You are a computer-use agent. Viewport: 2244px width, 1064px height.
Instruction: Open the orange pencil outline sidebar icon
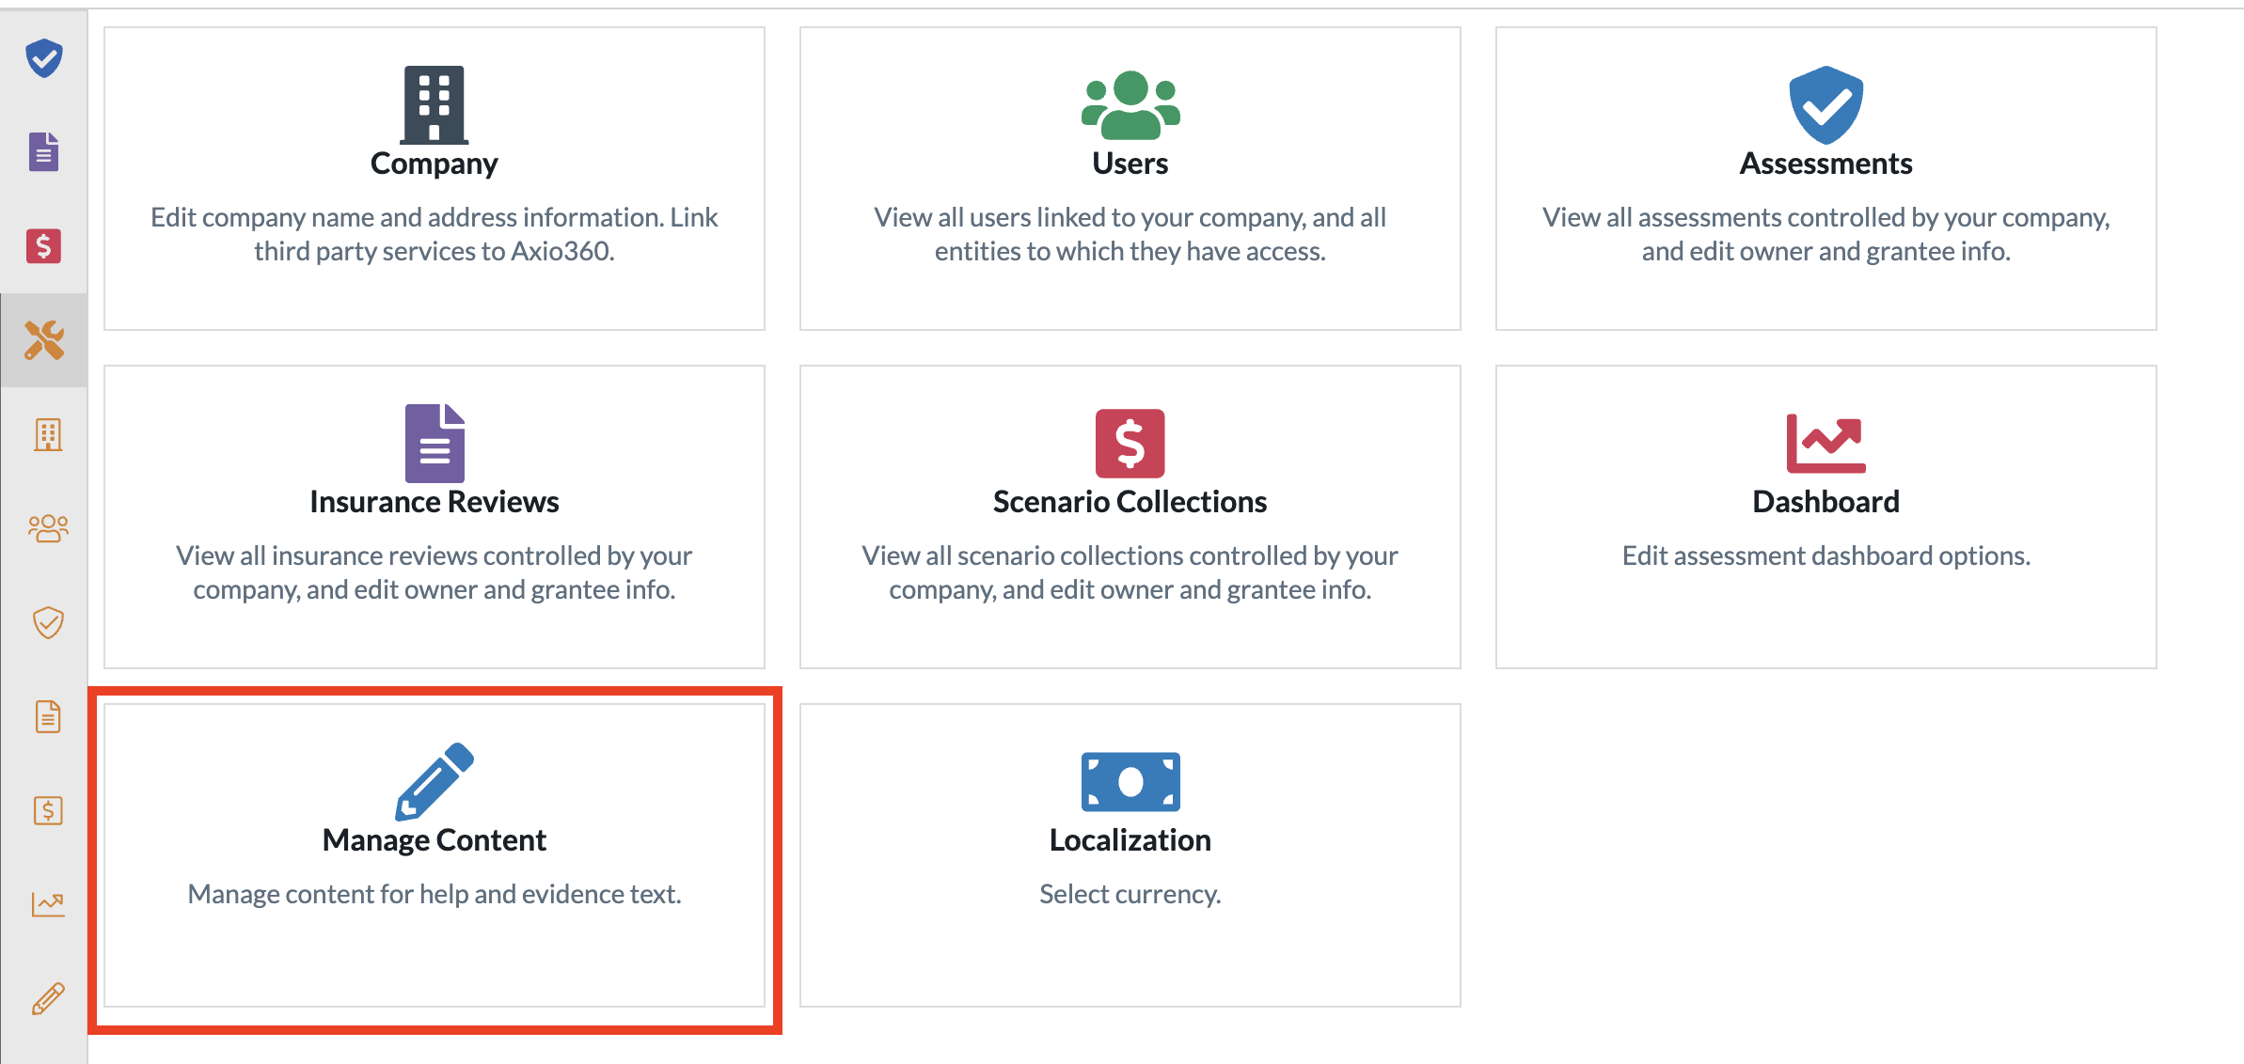[48, 998]
